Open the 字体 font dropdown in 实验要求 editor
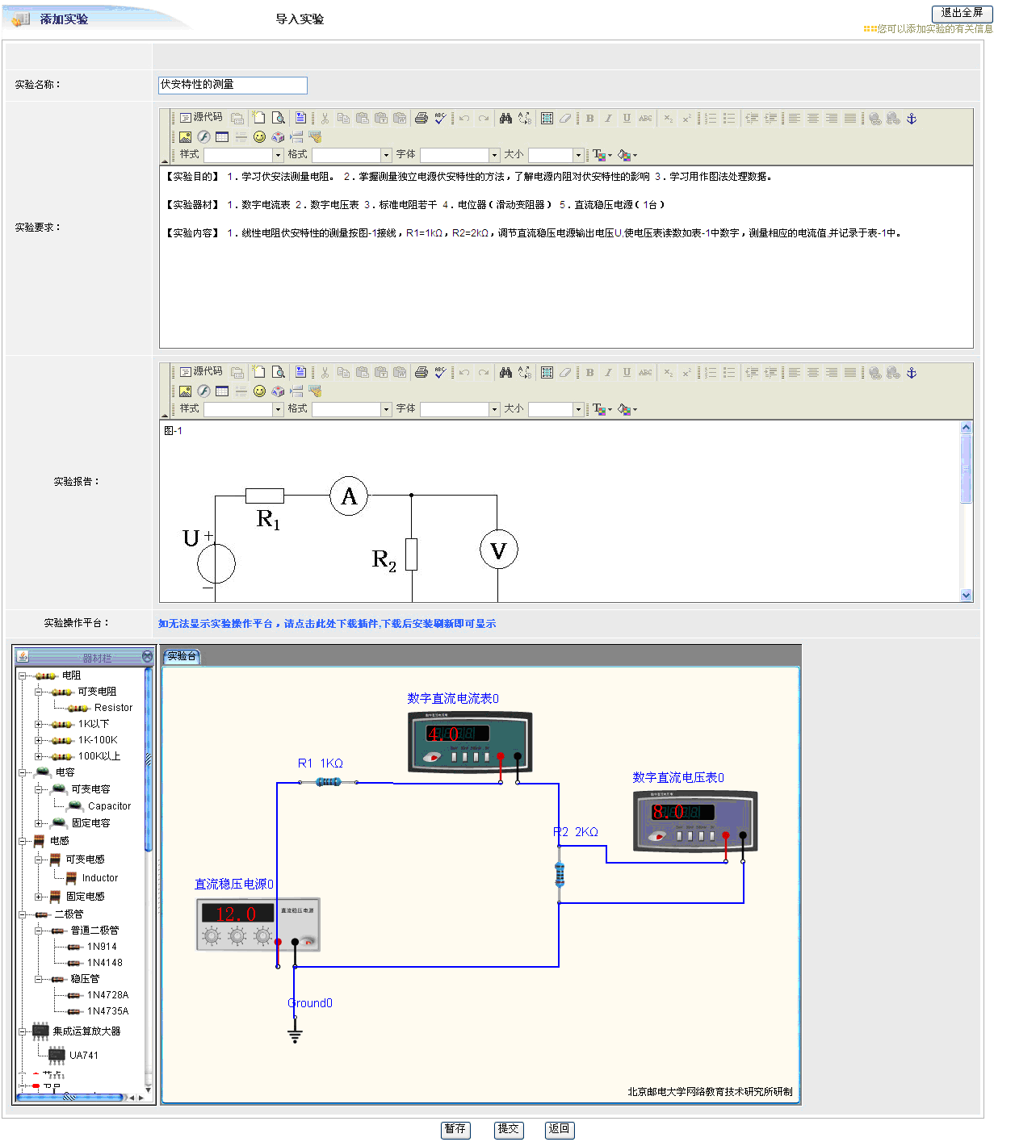Image resolution: width=1015 pixels, height=1142 pixels. (x=494, y=155)
